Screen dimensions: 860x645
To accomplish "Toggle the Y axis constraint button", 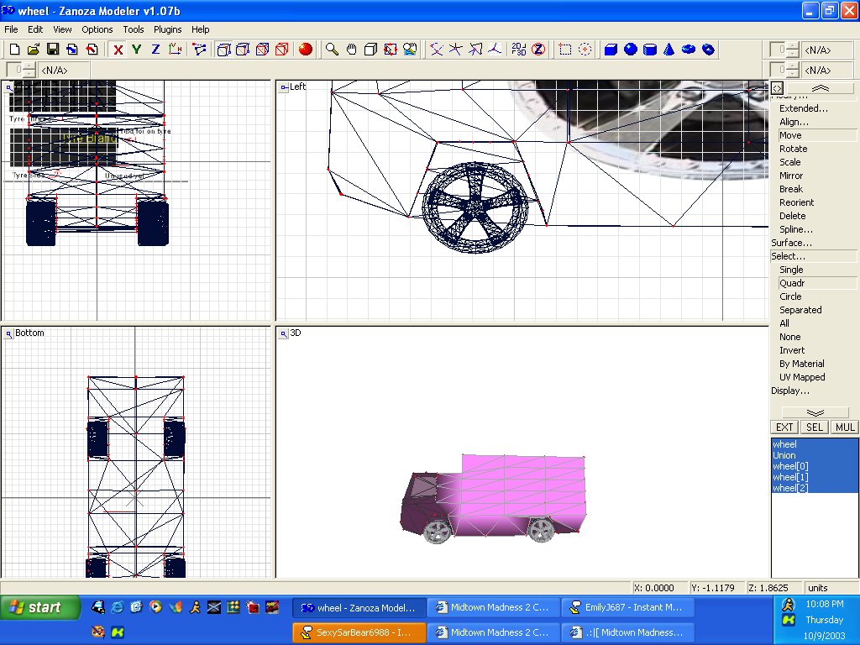I will pyautogui.click(x=136, y=50).
